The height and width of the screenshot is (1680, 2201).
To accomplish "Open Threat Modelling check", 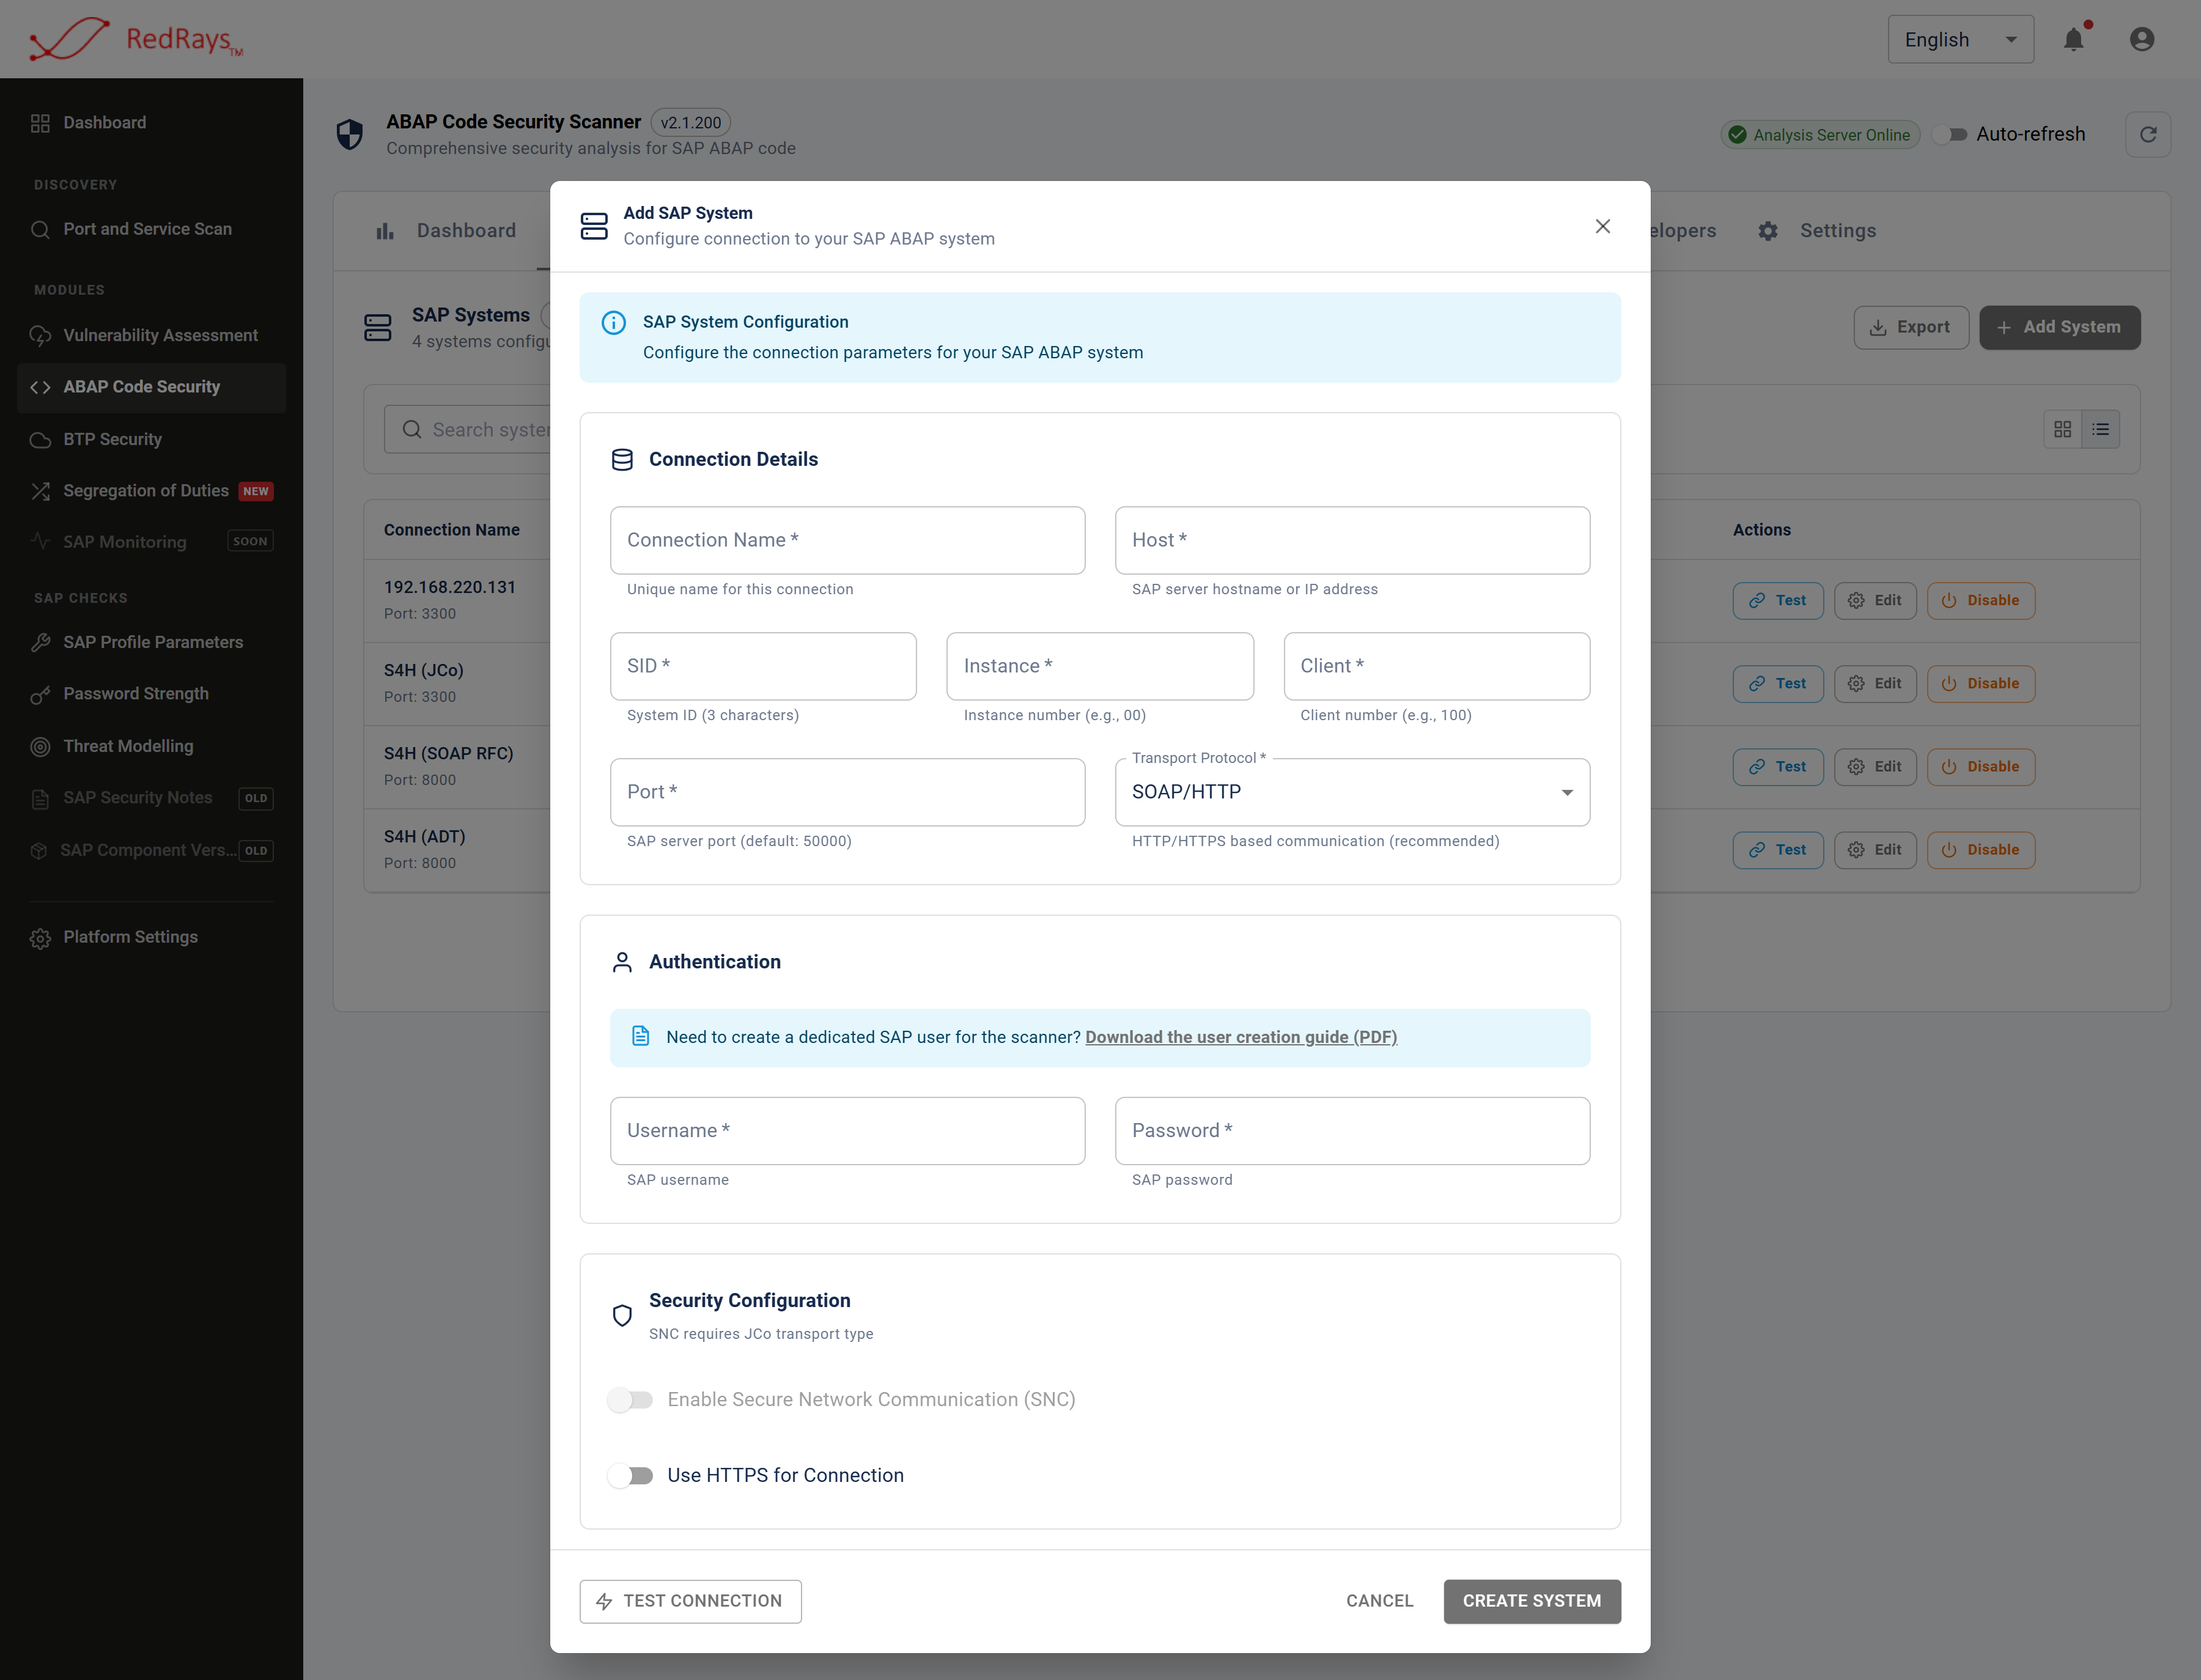I will click(151, 746).
